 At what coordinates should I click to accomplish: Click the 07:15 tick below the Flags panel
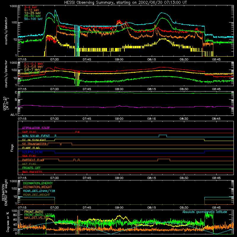pos(22,178)
